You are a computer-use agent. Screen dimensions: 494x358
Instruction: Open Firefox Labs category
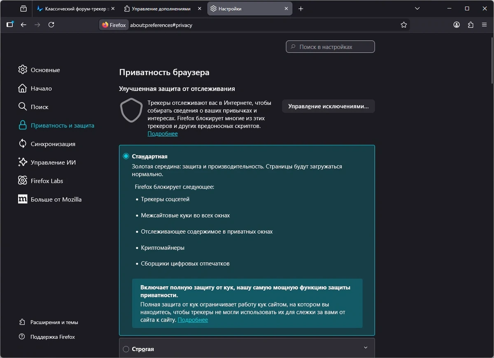(x=41, y=181)
